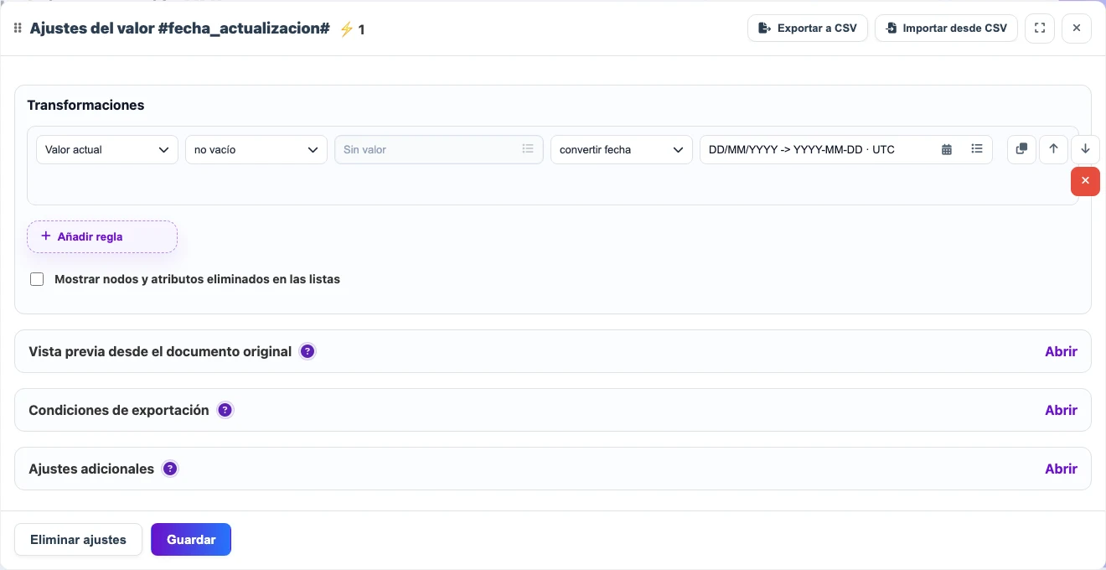Expand the Condiciones de exportación section
This screenshot has height=570, width=1106.
click(1061, 410)
